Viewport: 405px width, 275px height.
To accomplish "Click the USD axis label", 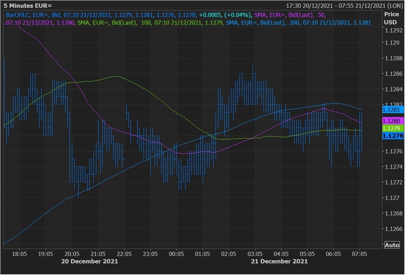I will point(390,23).
